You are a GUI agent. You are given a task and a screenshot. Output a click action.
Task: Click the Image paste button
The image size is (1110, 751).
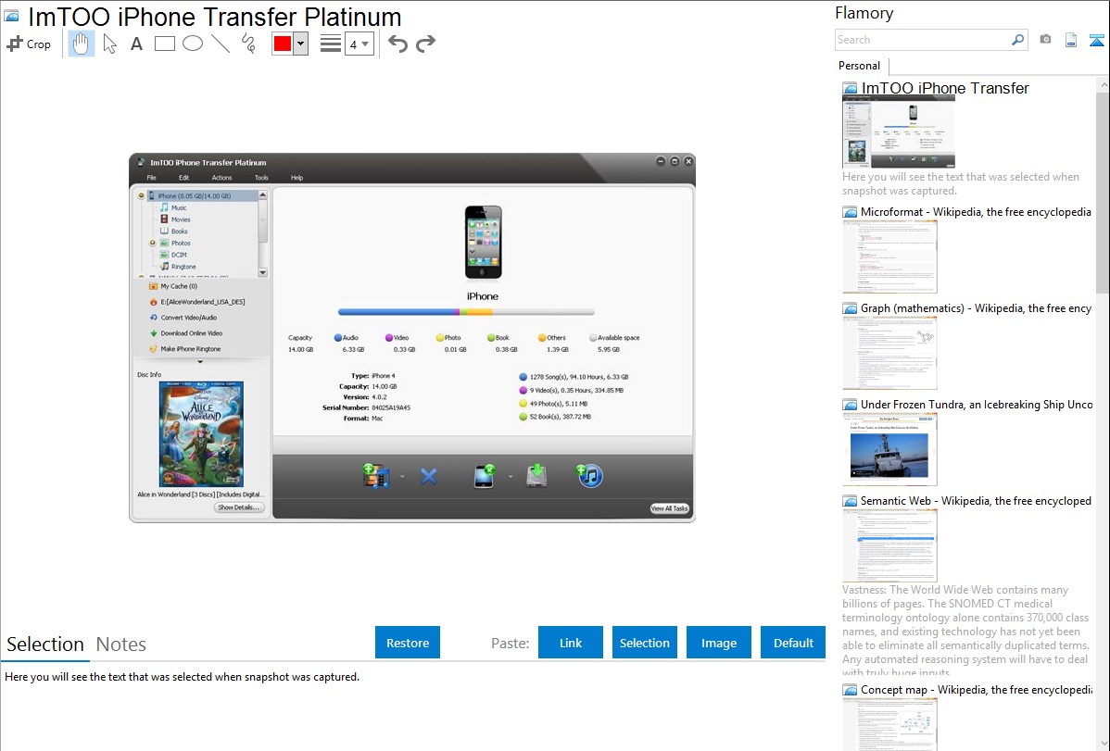[x=719, y=643]
